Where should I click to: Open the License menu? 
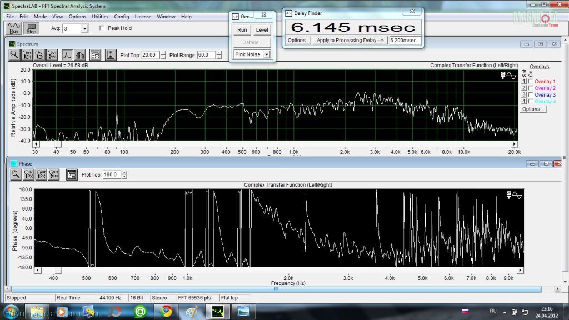[143, 17]
